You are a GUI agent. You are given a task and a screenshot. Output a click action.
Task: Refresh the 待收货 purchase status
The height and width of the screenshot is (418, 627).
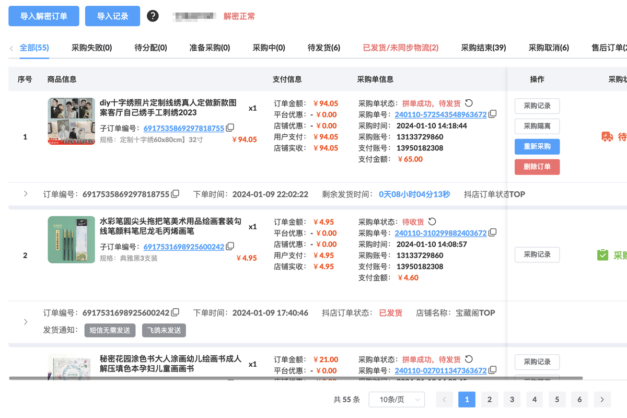[x=432, y=222]
